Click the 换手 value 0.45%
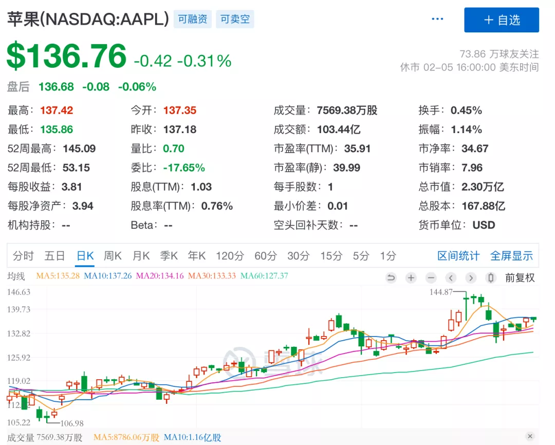Image resolution: width=555 pixels, height=445 pixels. pos(466,110)
